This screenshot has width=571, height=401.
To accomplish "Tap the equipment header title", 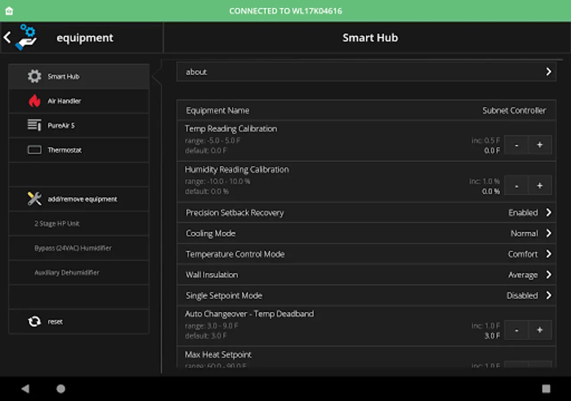I will [x=85, y=38].
